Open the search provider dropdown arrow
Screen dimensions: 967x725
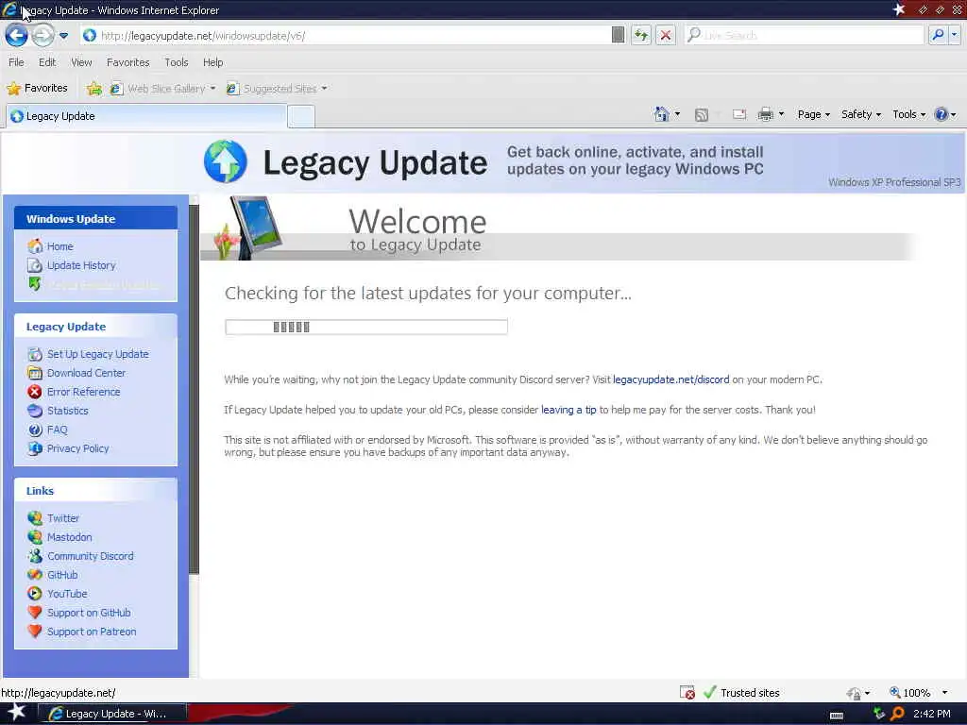click(954, 35)
